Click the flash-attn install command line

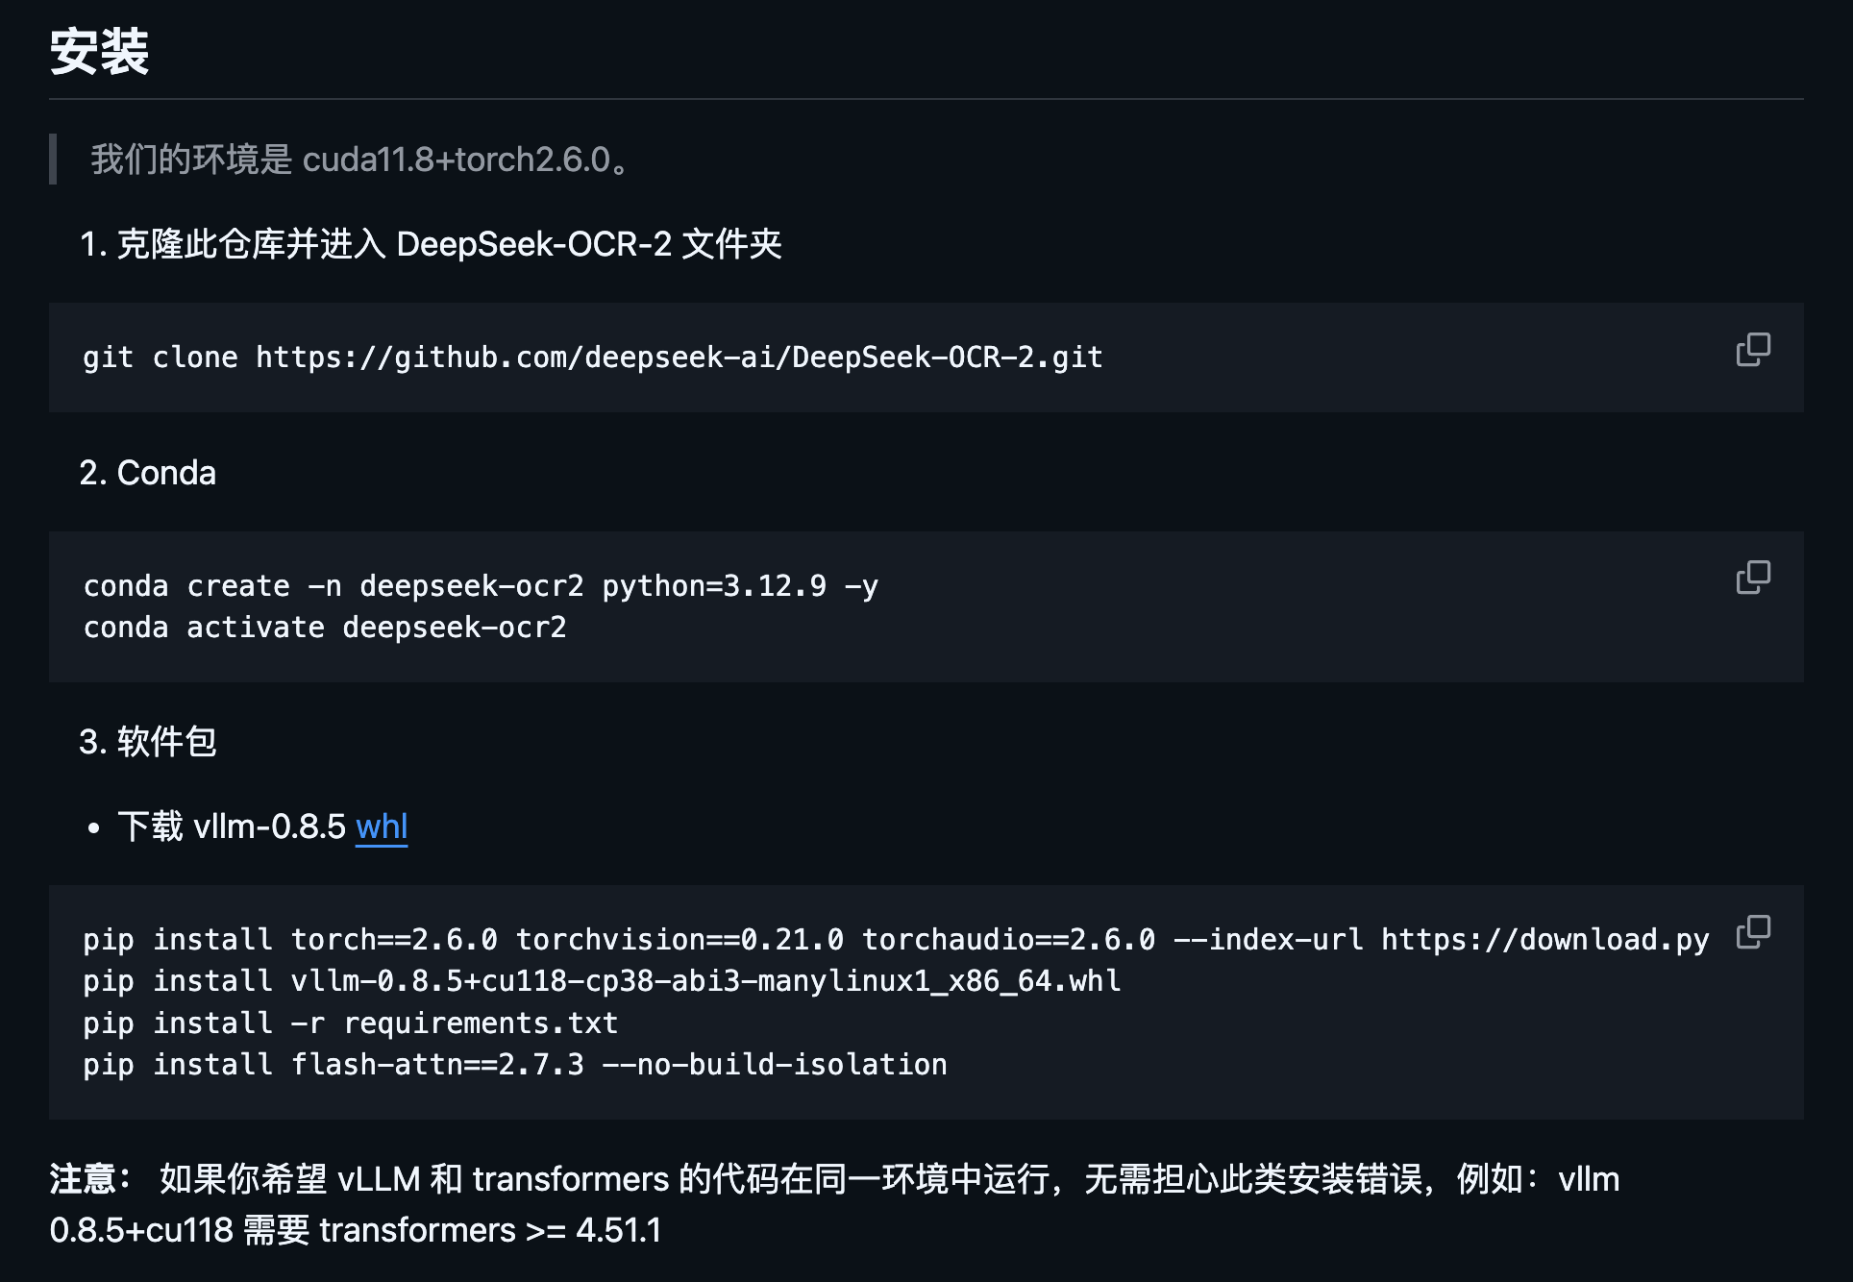(x=514, y=1064)
